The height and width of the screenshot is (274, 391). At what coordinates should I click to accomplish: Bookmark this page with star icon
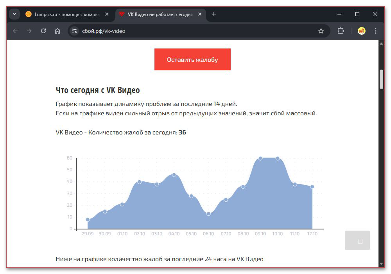(321, 31)
